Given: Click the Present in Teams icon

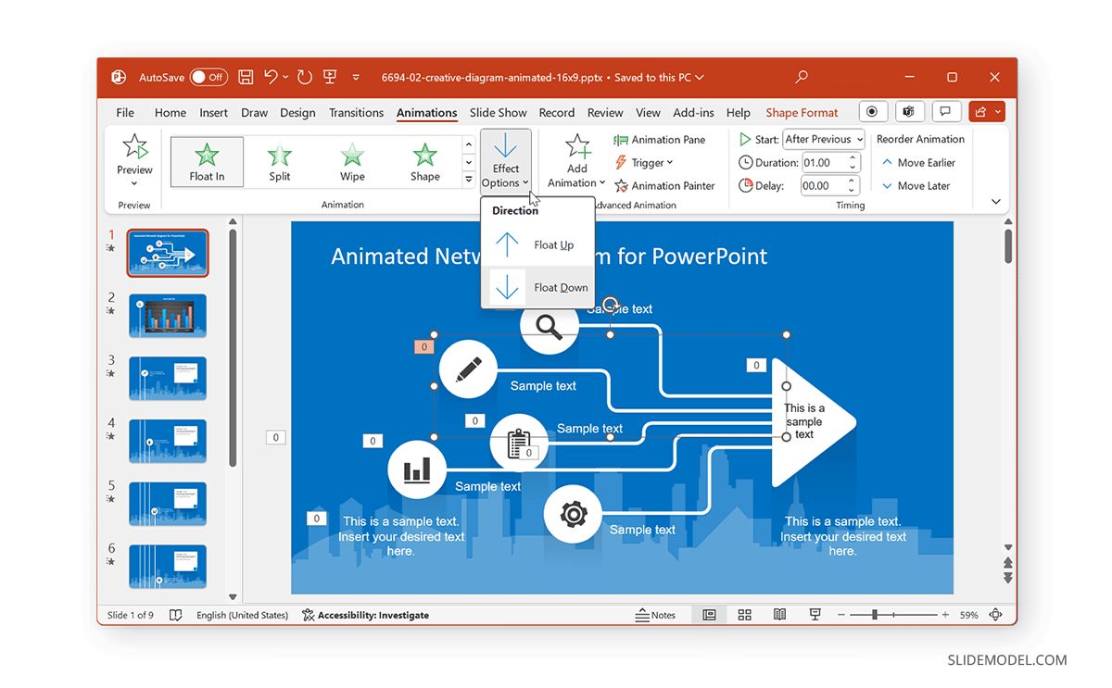Looking at the screenshot, I should 908,112.
